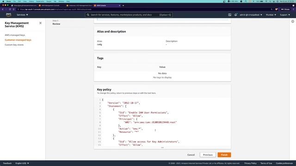The image size is (296, 166).
Task: Open the Mumbai region selector
Action: pos(271,15)
